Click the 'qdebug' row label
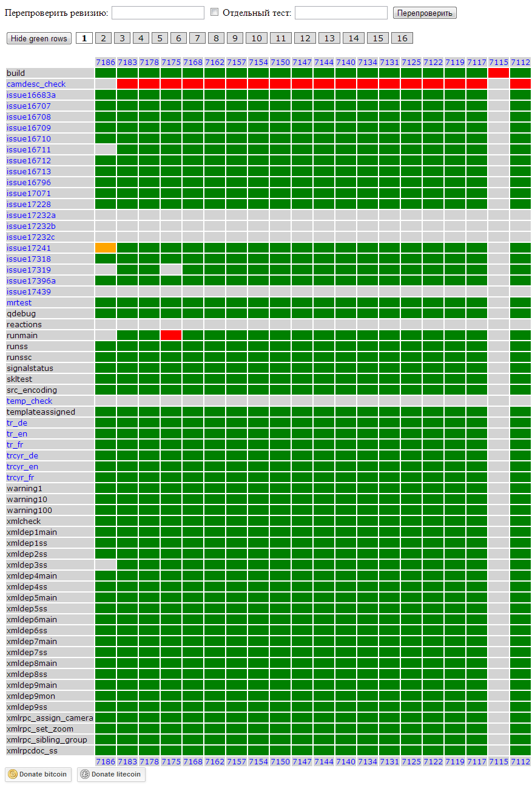The height and width of the screenshot is (785, 532). coord(21,313)
